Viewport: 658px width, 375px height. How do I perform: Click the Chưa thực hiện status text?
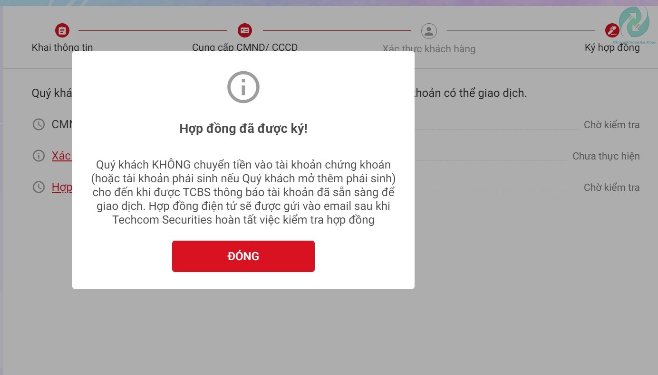point(606,156)
